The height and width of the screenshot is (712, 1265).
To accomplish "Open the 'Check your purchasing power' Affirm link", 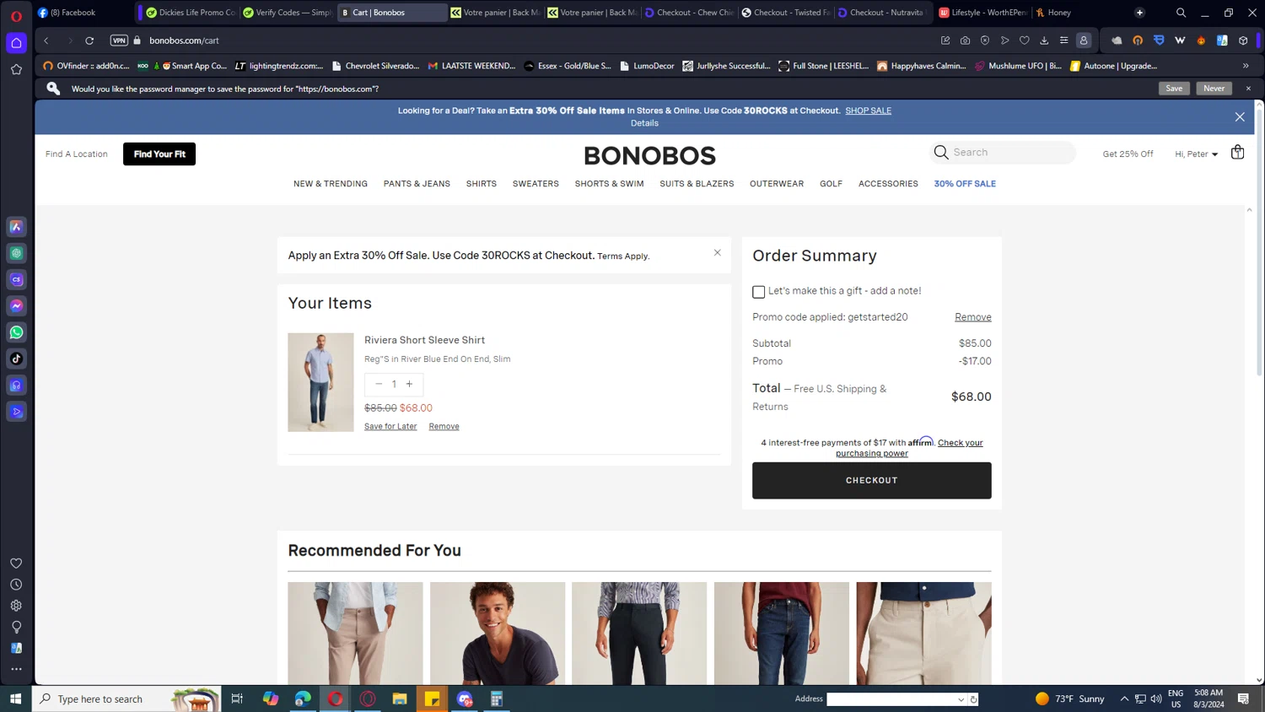I will coord(909,448).
